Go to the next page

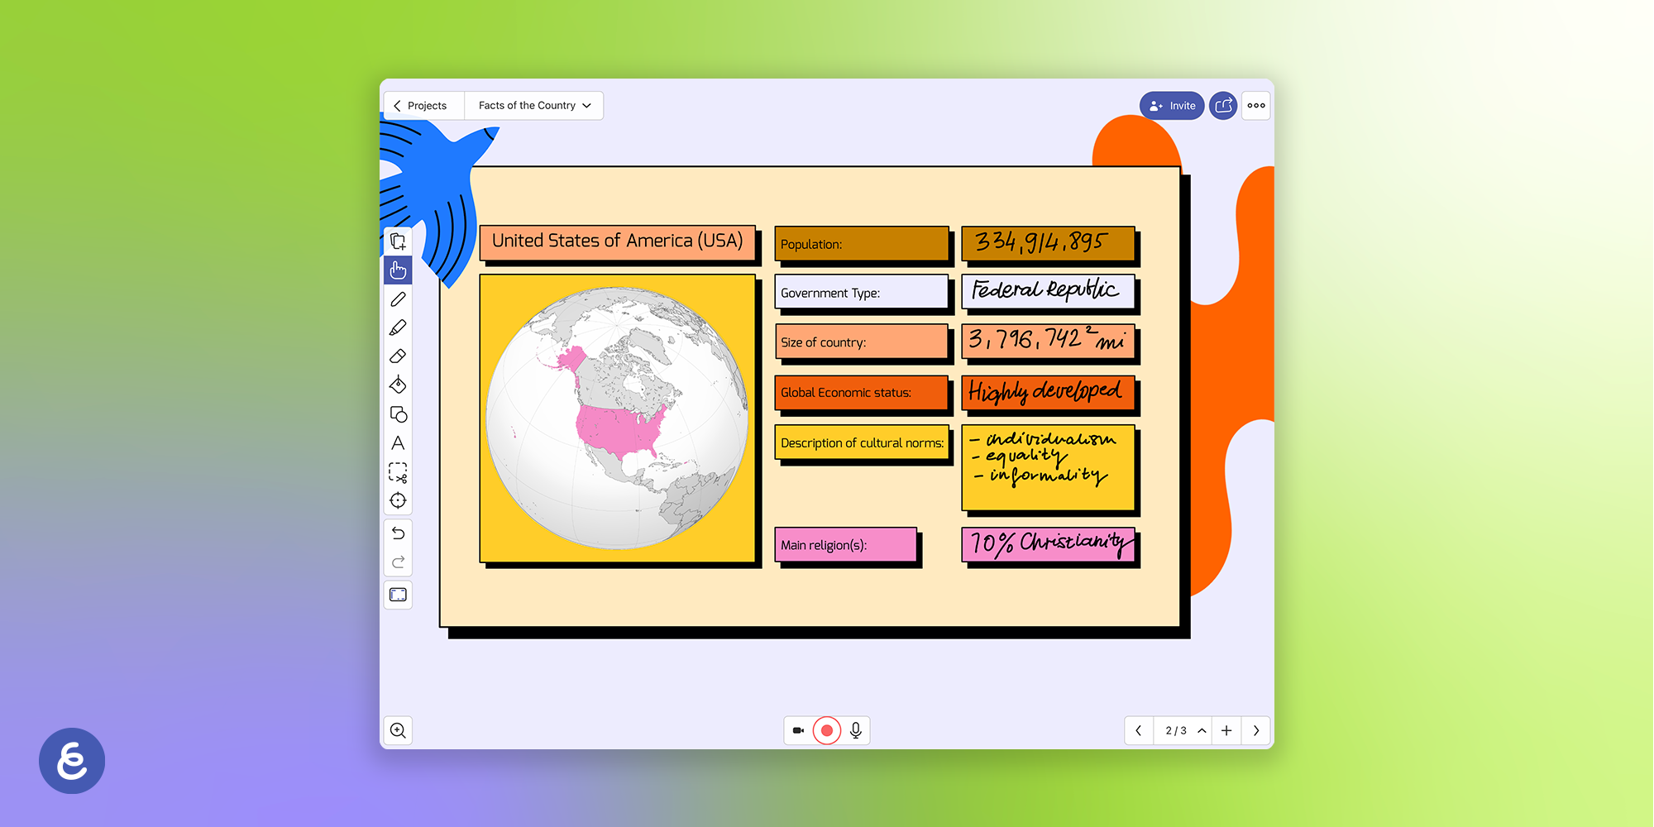pos(1256,730)
